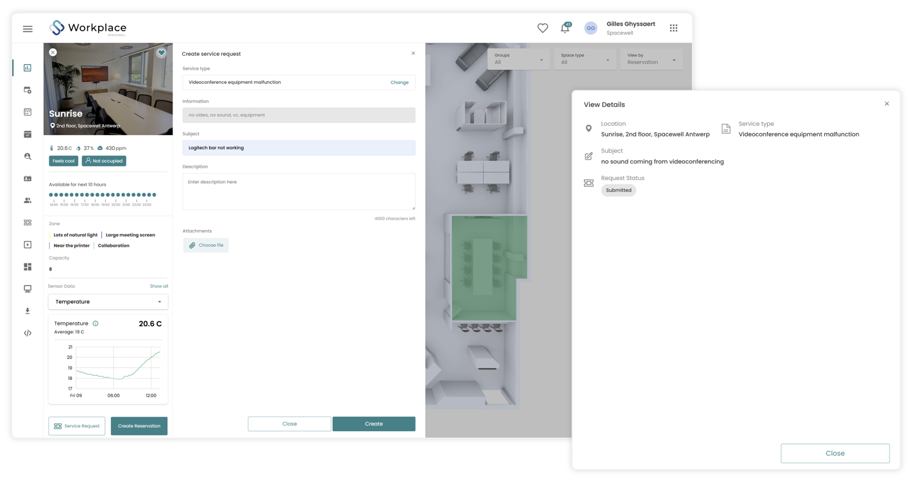Open the dashboard tiles icon in sidebar
The height and width of the screenshot is (478, 910).
pos(28,267)
